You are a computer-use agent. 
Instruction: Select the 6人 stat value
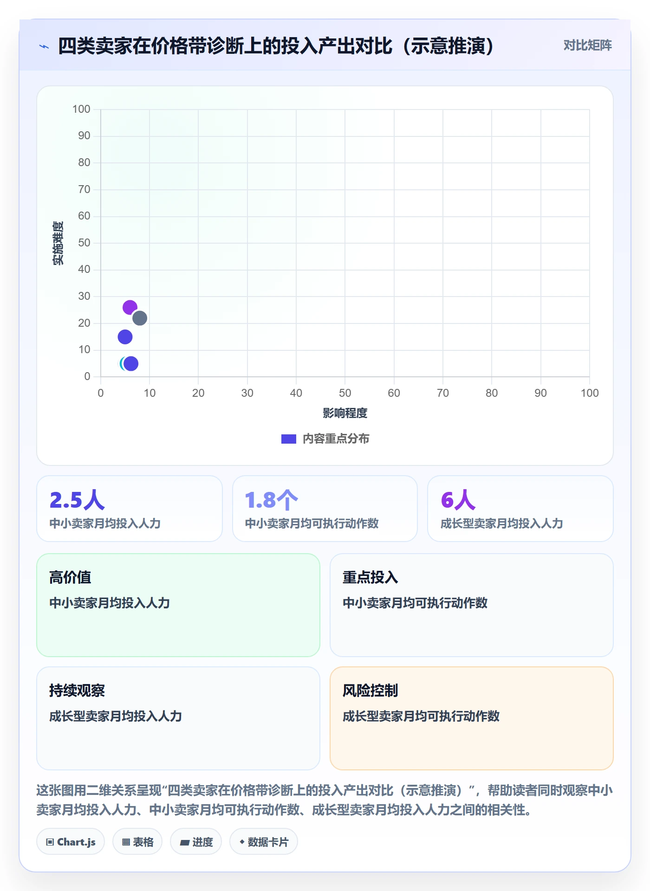pyautogui.click(x=458, y=500)
